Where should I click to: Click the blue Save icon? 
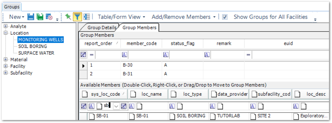(31, 17)
